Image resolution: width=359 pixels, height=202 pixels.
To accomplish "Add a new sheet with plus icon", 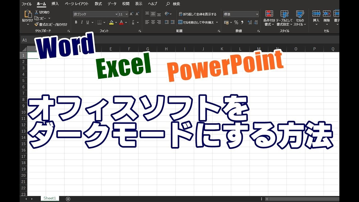I will click(x=68, y=199).
